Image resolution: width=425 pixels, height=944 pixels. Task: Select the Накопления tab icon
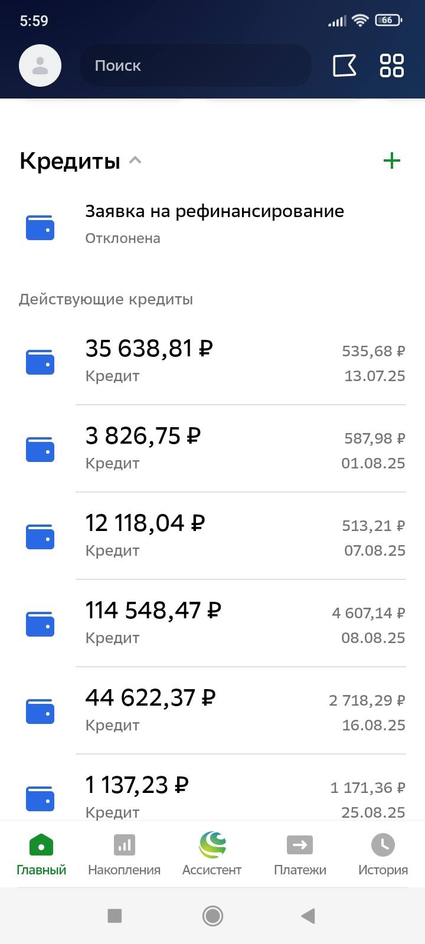click(125, 845)
